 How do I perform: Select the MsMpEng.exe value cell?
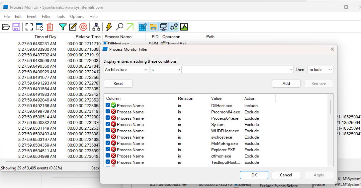click(225, 144)
